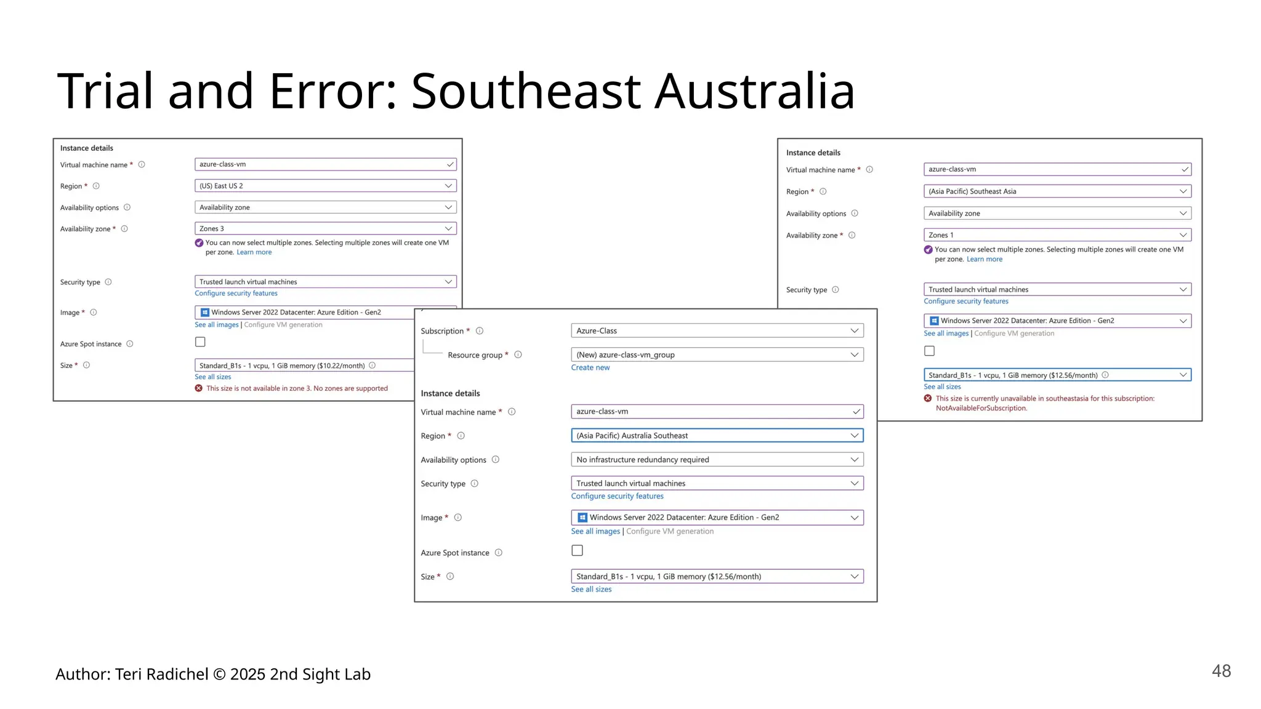Click info icon inside $12.56 size field, Southeast Asia panel

click(x=1105, y=375)
